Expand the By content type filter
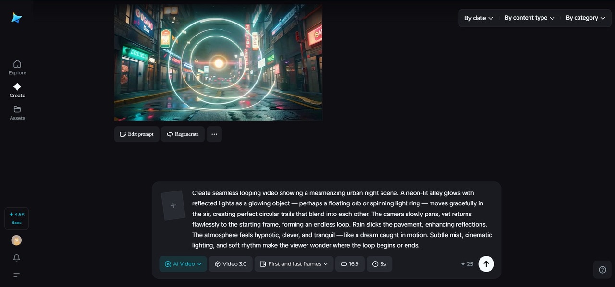This screenshot has height=287, width=615. click(529, 17)
